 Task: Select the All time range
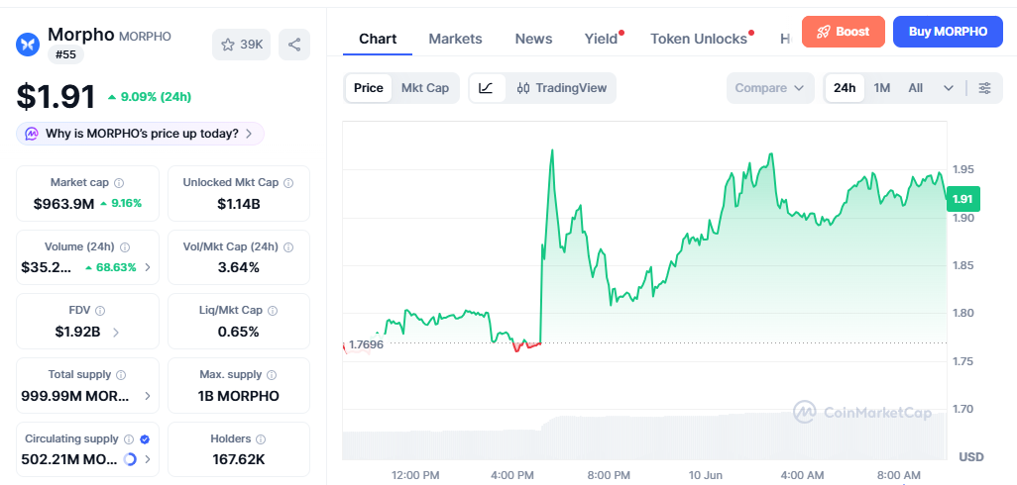point(915,88)
